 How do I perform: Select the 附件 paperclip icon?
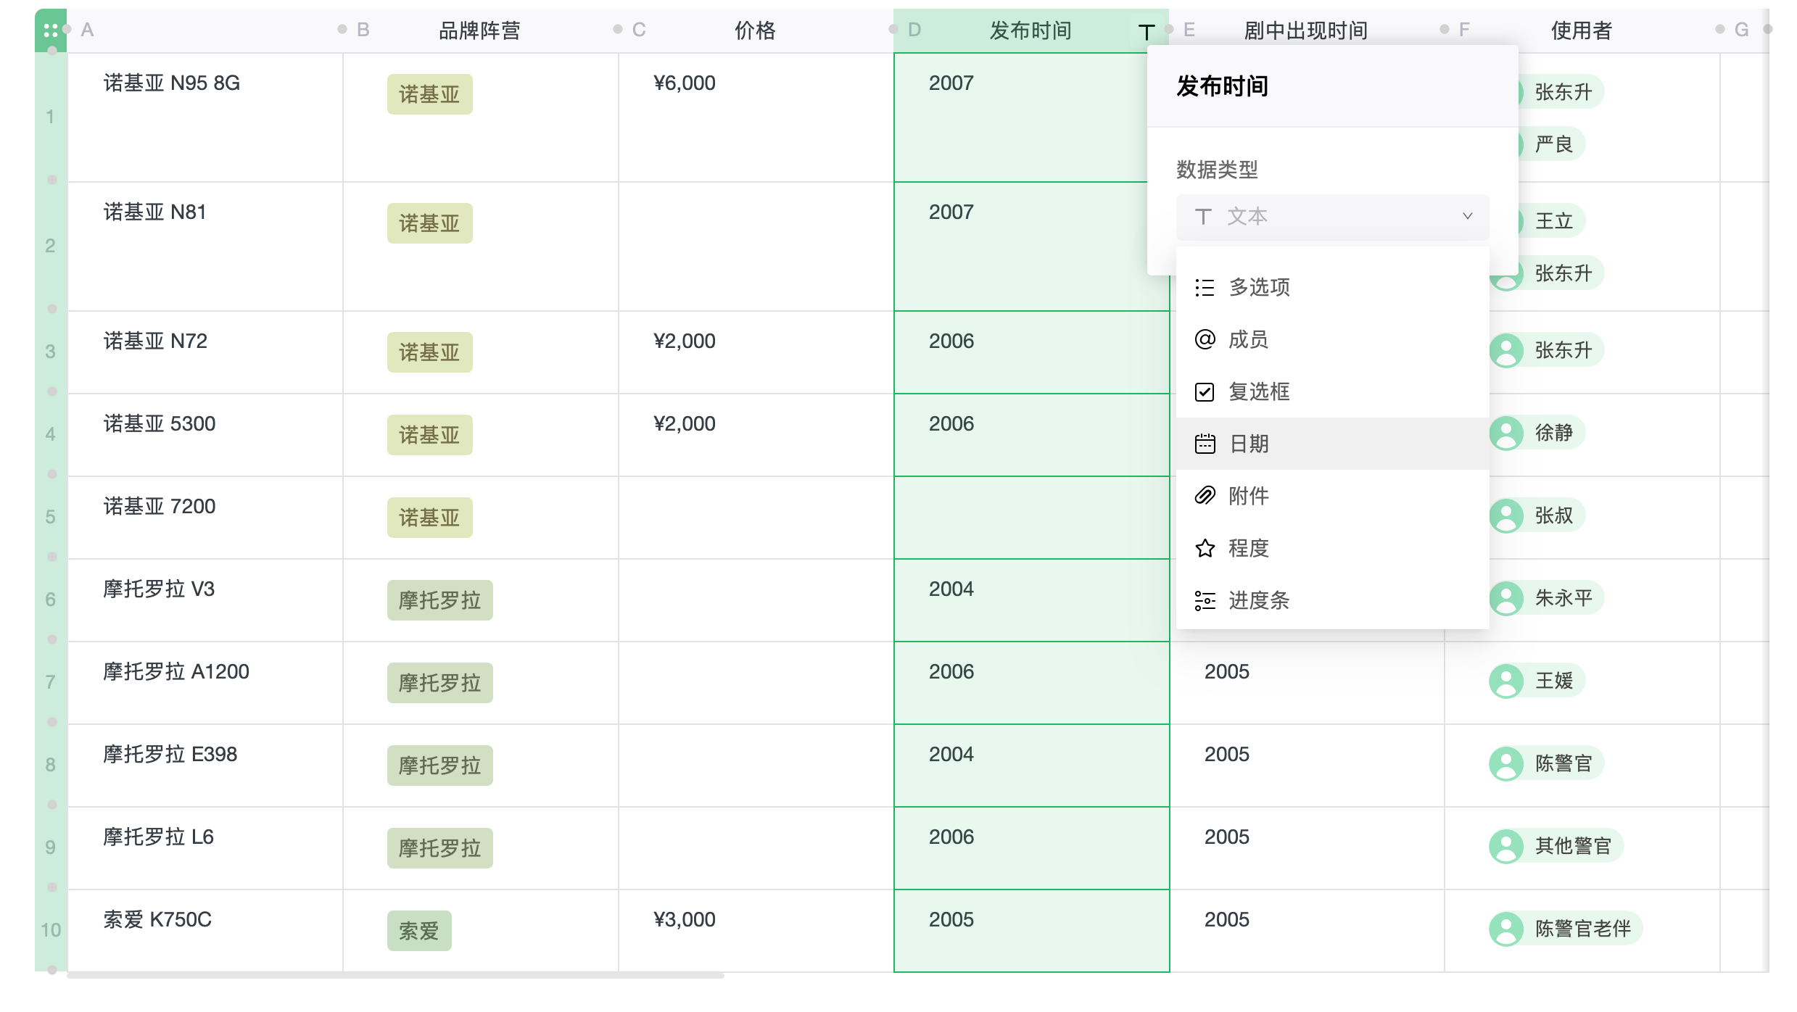[x=1205, y=496]
